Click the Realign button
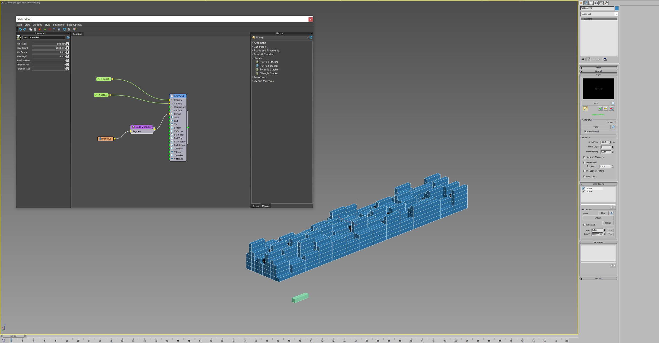 pyautogui.click(x=607, y=223)
